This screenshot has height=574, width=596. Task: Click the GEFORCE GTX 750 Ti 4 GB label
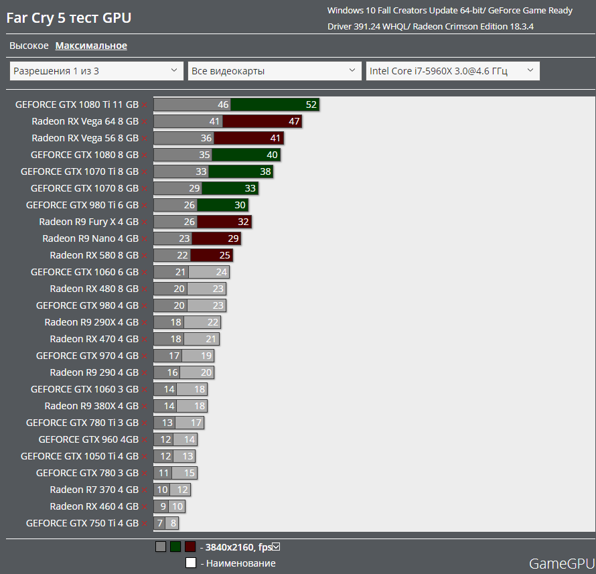click(x=82, y=523)
